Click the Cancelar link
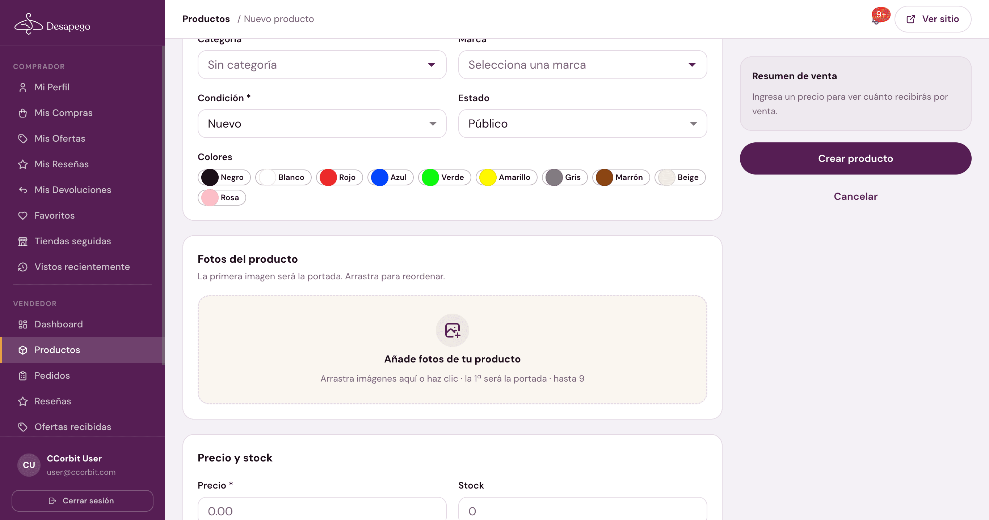The image size is (989, 520). [855, 196]
